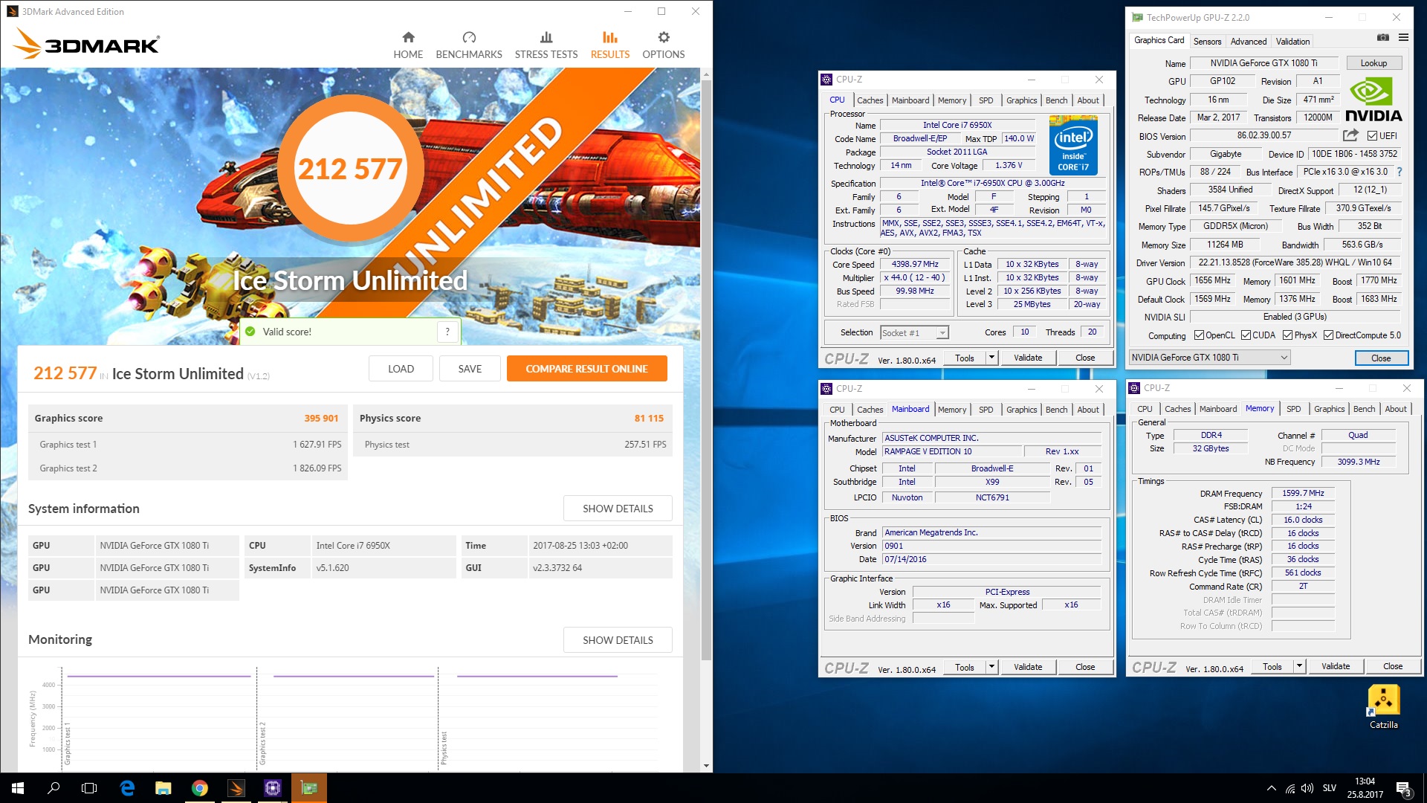The image size is (1427, 803).
Task: Click the Close button in GPU-Z
Action: 1381,358
